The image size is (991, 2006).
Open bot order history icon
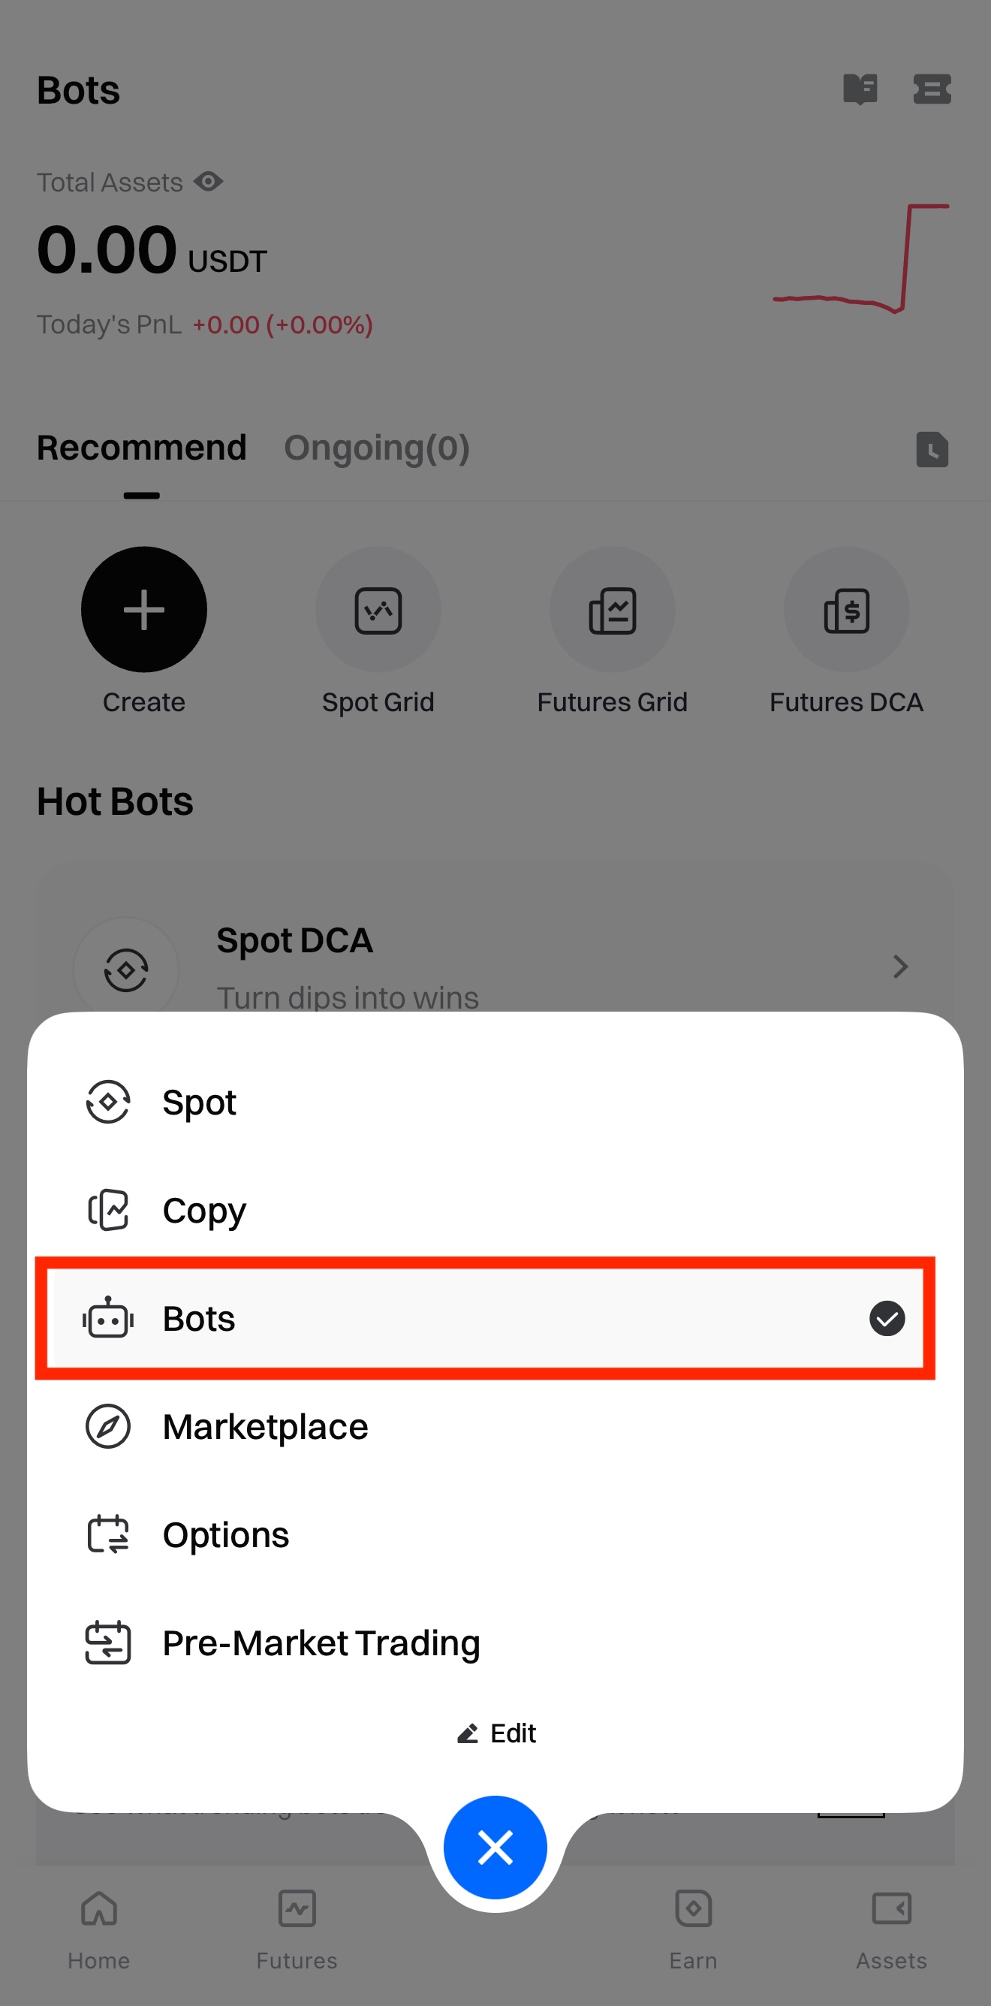(x=931, y=449)
